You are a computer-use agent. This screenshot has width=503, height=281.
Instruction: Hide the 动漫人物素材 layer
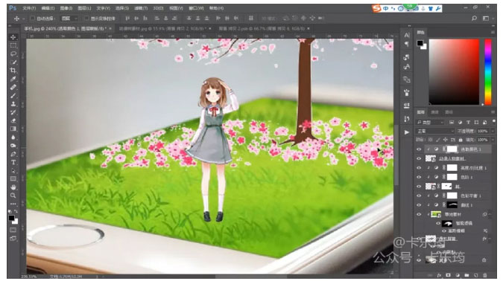click(x=419, y=158)
